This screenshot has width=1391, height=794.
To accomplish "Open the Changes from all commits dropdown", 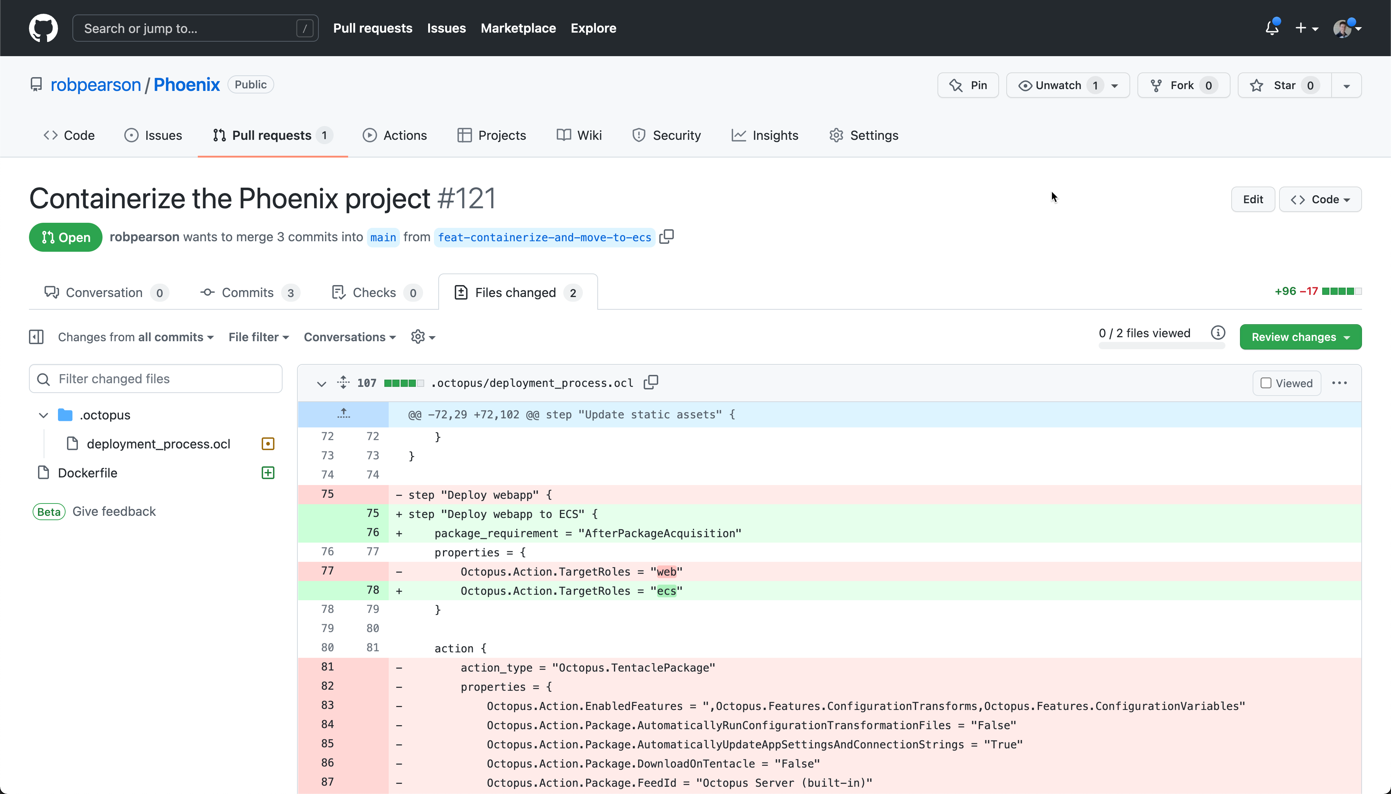I will tap(135, 337).
